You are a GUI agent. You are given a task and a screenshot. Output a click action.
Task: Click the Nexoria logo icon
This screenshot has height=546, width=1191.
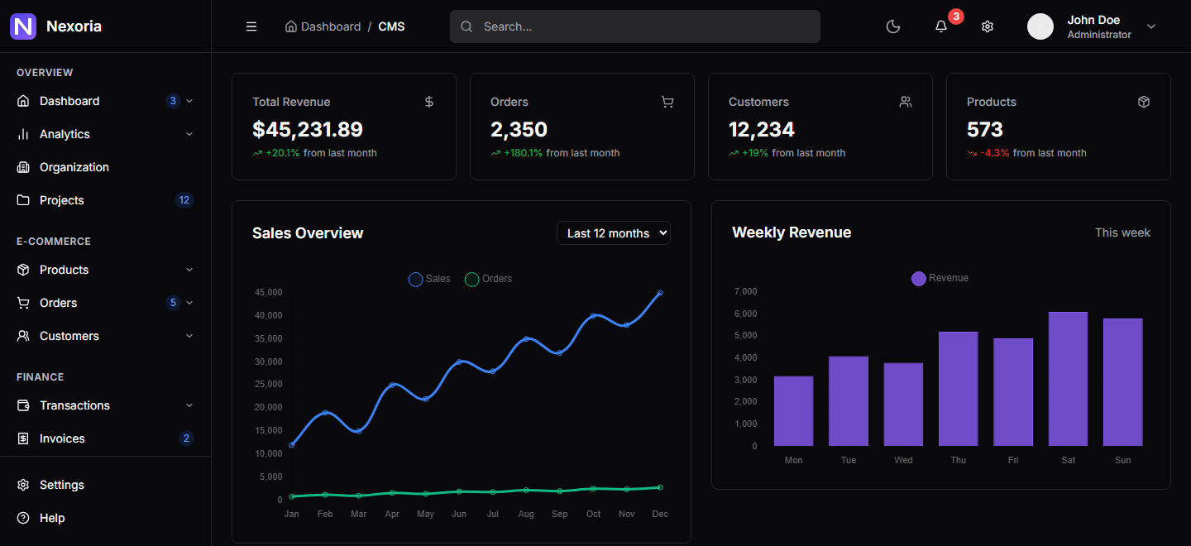[x=23, y=26]
